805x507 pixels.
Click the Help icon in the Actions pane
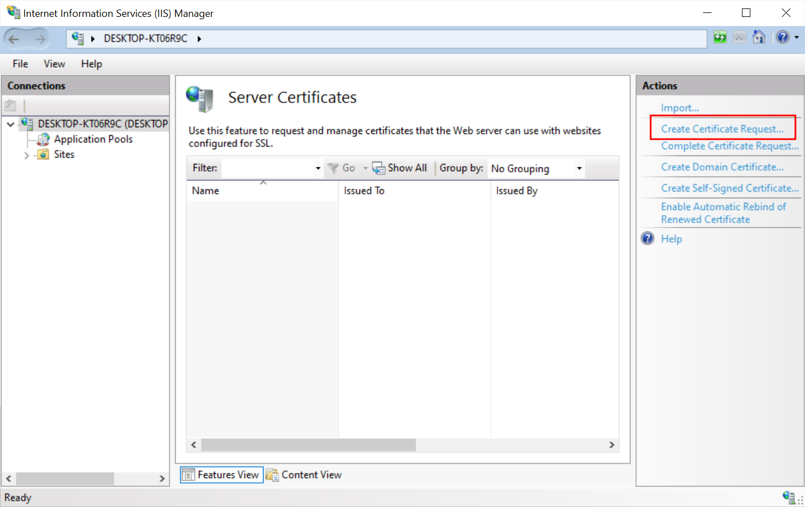[x=648, y=238]
